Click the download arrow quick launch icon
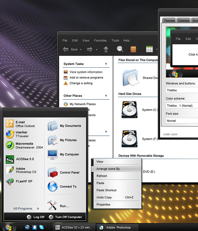This screenshot has height=231, width=198. click(35, 227)
